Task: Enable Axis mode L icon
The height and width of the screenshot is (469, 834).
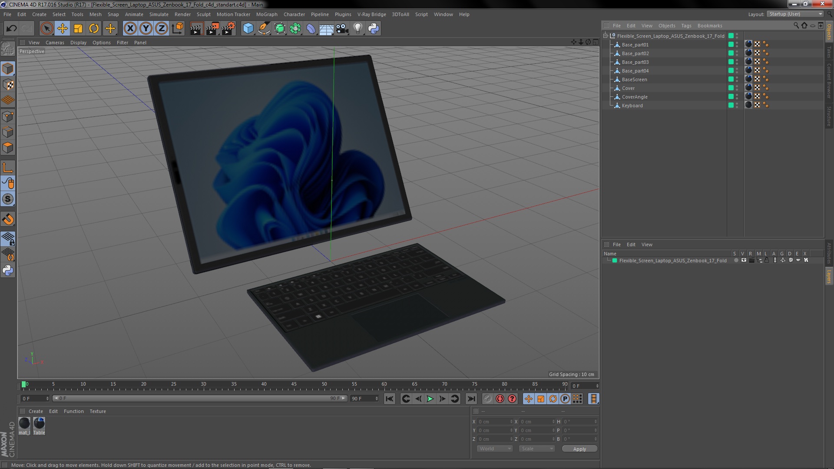Action: tap(8, 168)
